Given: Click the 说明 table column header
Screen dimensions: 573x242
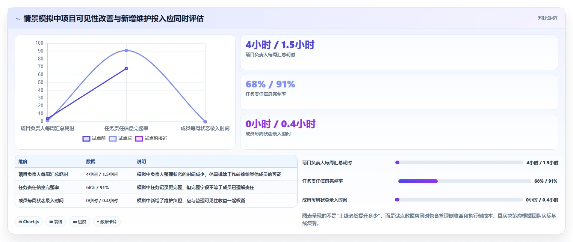Looking at the screenshot, I should [x=141, y=162].
